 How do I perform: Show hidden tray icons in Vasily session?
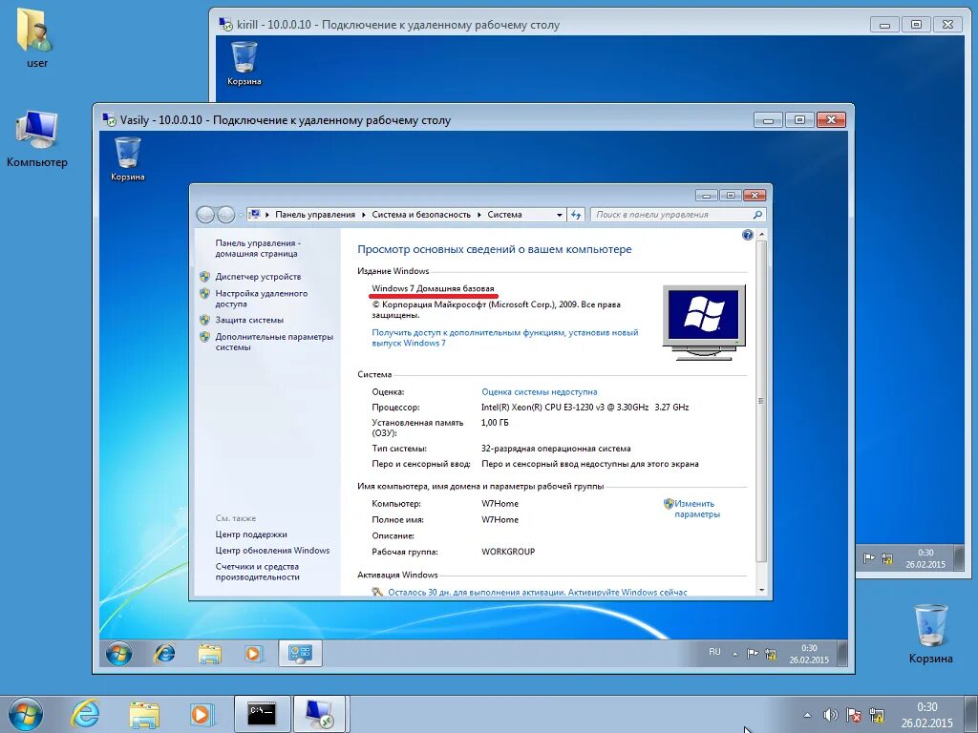pos(734,654)
